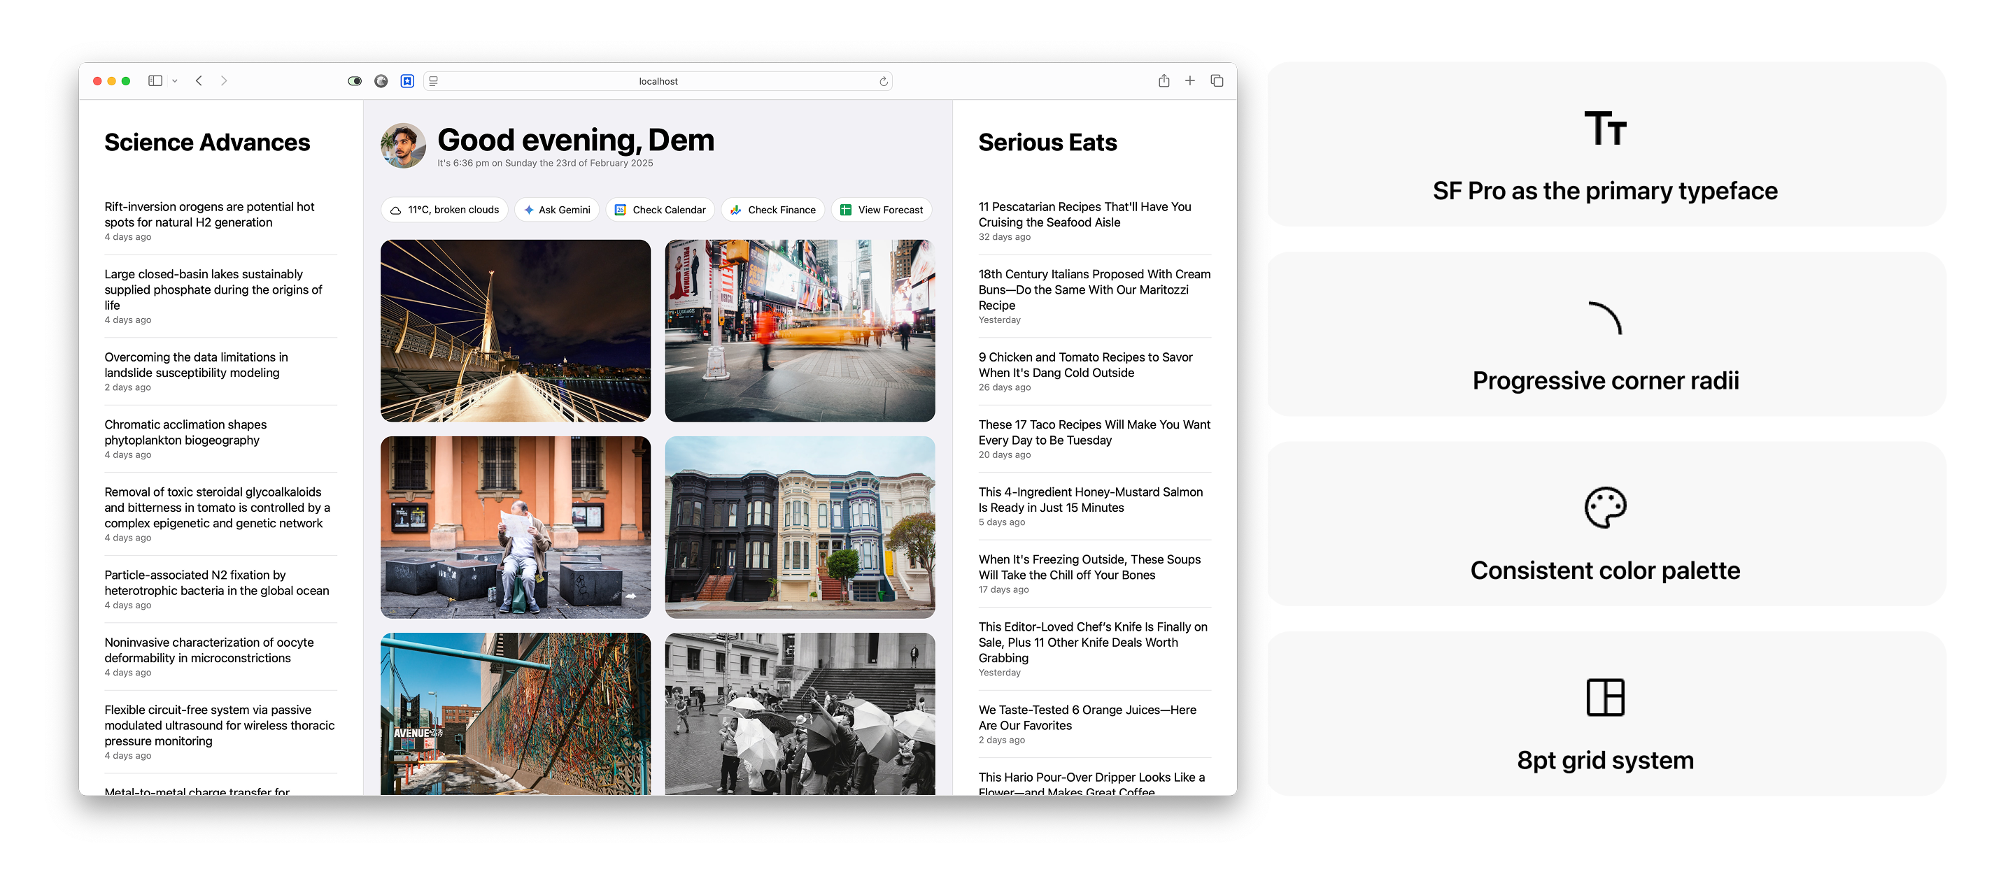Open article on oocyte deformability characterization
This screenshot has width=2015, height=881.
click(221, 657)
